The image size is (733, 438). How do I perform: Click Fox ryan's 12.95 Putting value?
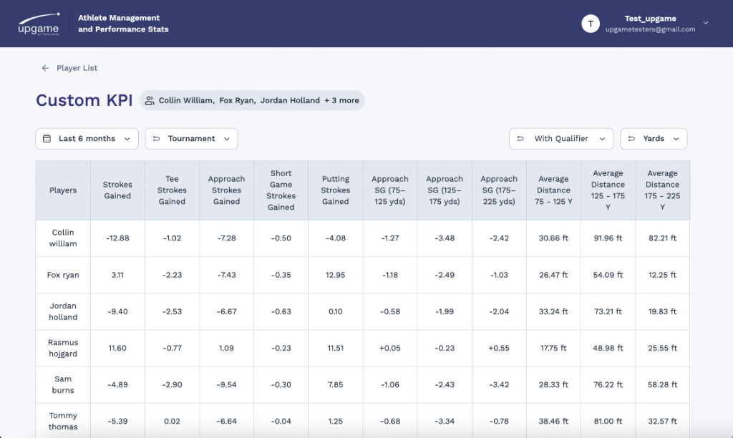pos(336,275)
